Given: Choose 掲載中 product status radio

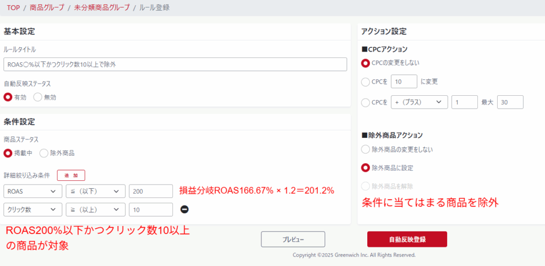Looking at the screenshot, I should pyautogui.click(x=8, y=153).
